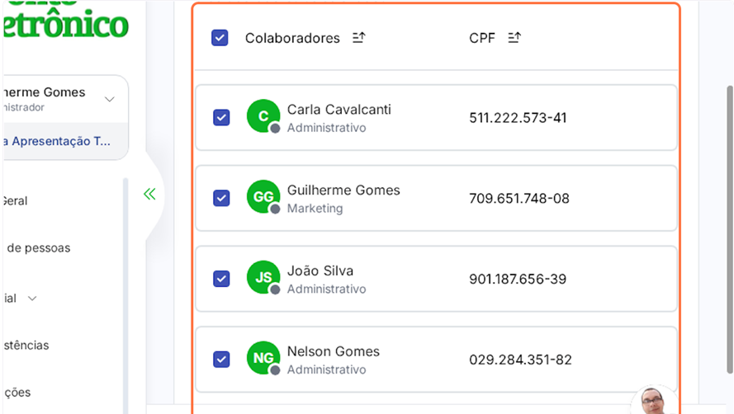Collapse the sidebar with double-chevron icon
Screen dimensions: 734x414
click(x=149, y=194)
